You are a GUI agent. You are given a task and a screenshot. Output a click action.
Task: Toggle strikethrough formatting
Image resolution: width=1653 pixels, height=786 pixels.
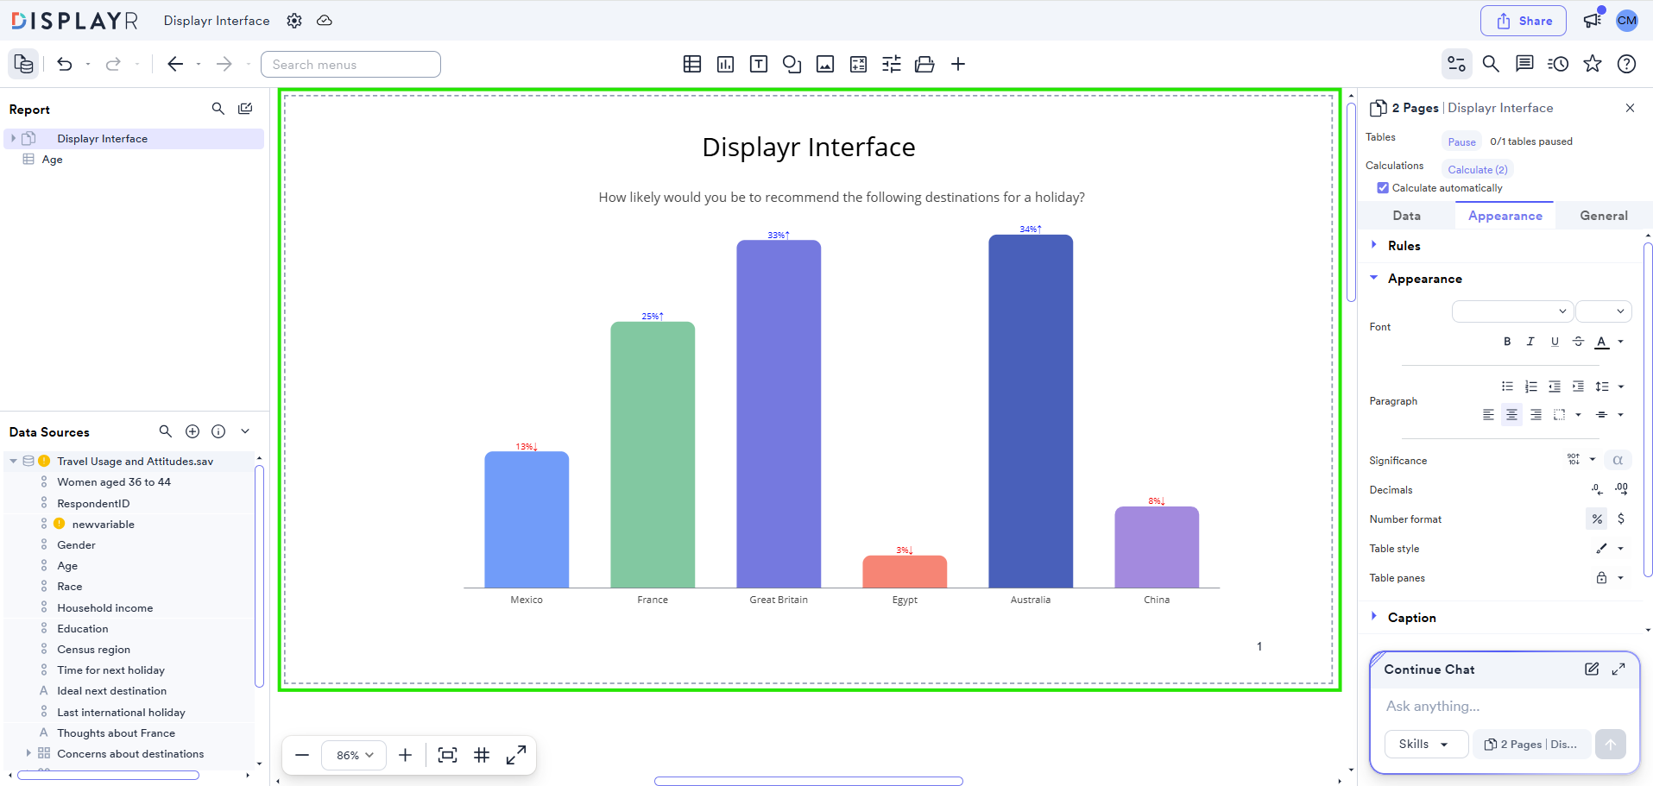click(x=1578, y=342)
